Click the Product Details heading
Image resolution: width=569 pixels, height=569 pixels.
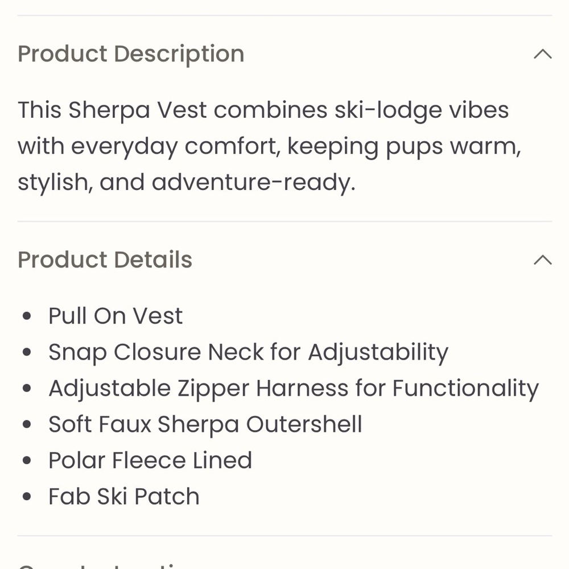[x=105, y=260]
